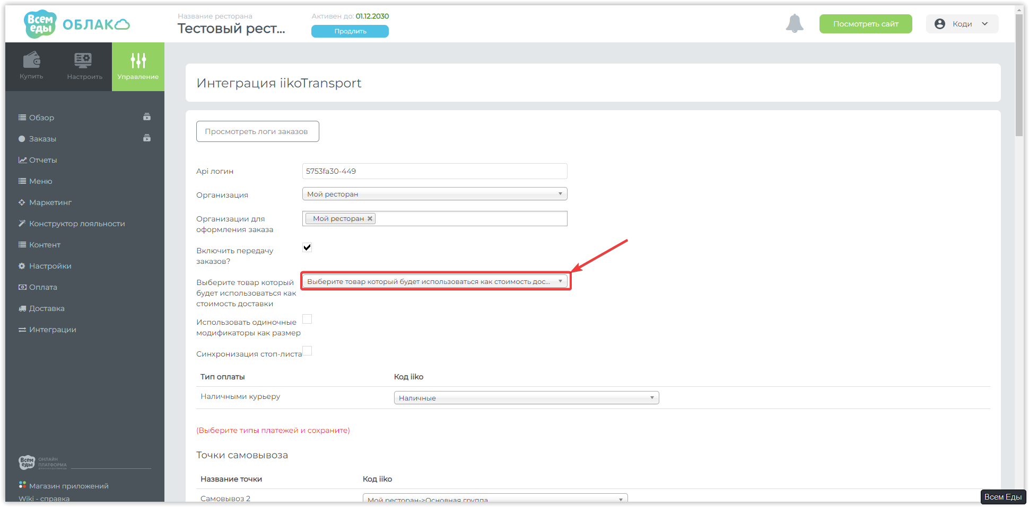Screen dimensions: 1029x507
Task: Open the Wiki - справка link
Action: (x=44, y=499)
